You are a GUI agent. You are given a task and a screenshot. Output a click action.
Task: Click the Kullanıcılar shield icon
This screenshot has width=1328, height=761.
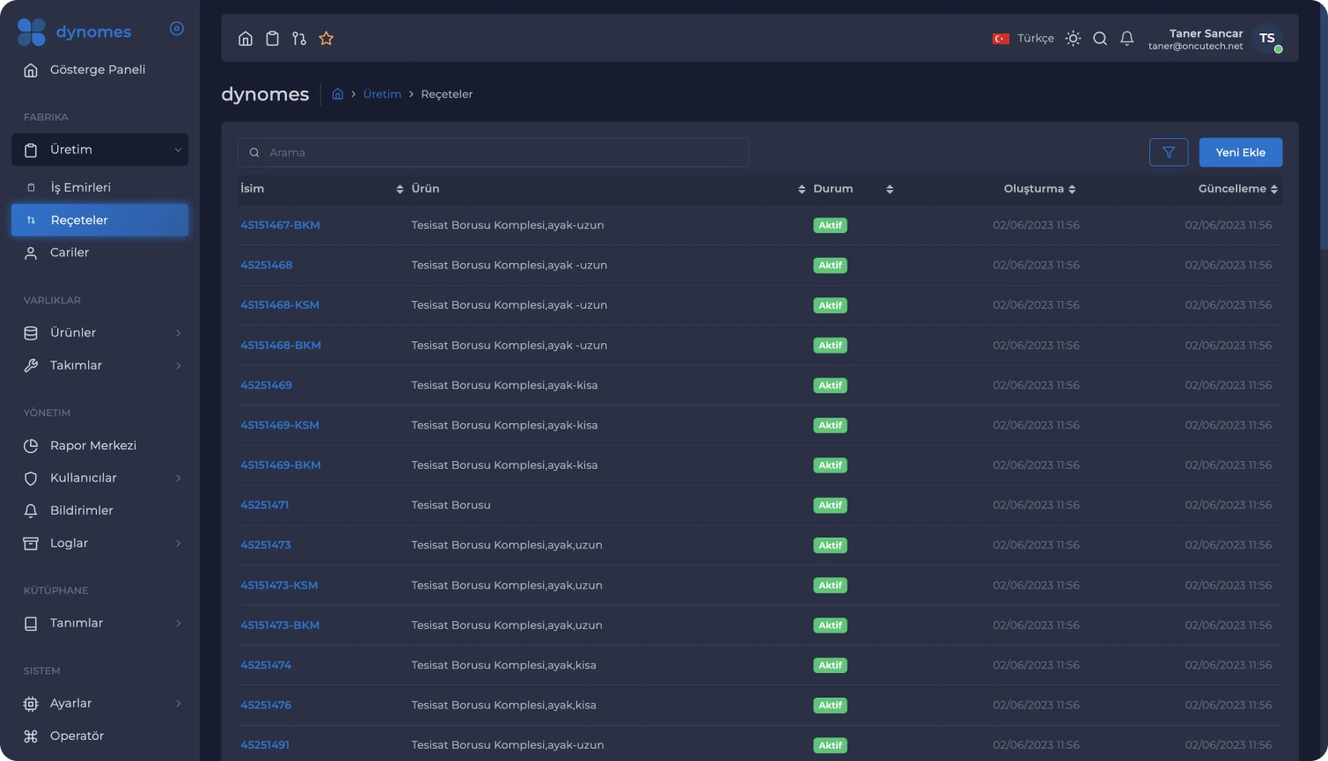(x=31, y=478)
